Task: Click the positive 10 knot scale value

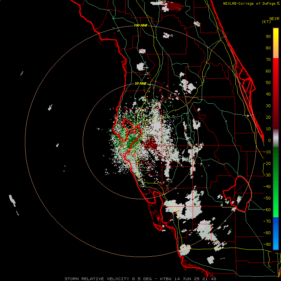Action: click(268, 129)
